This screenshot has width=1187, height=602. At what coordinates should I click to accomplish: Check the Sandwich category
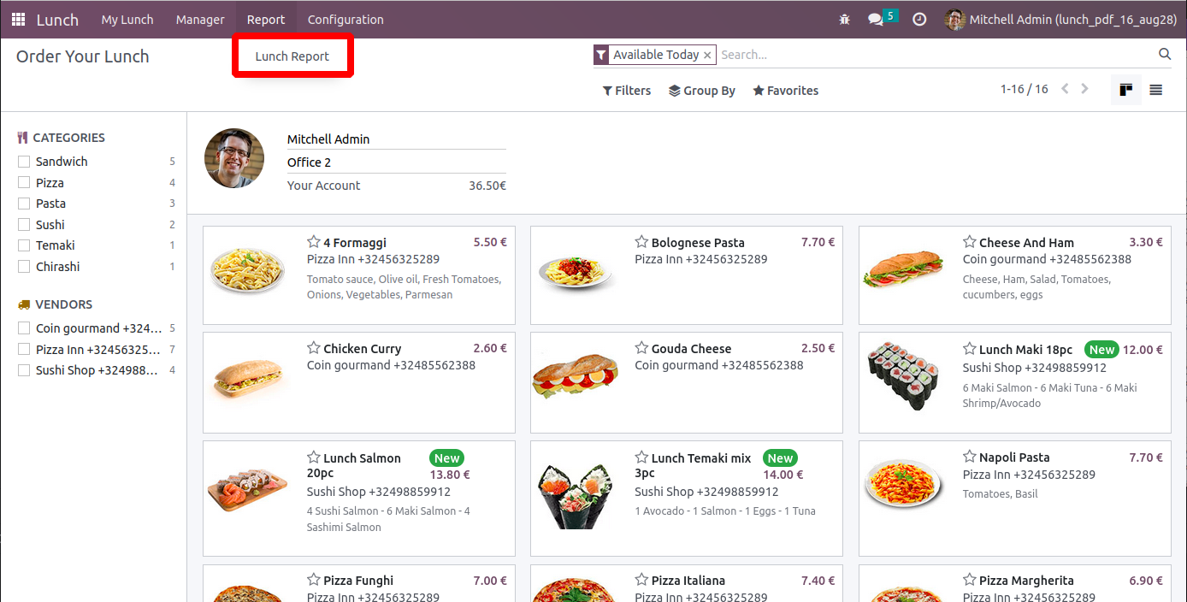pos(24,162)
